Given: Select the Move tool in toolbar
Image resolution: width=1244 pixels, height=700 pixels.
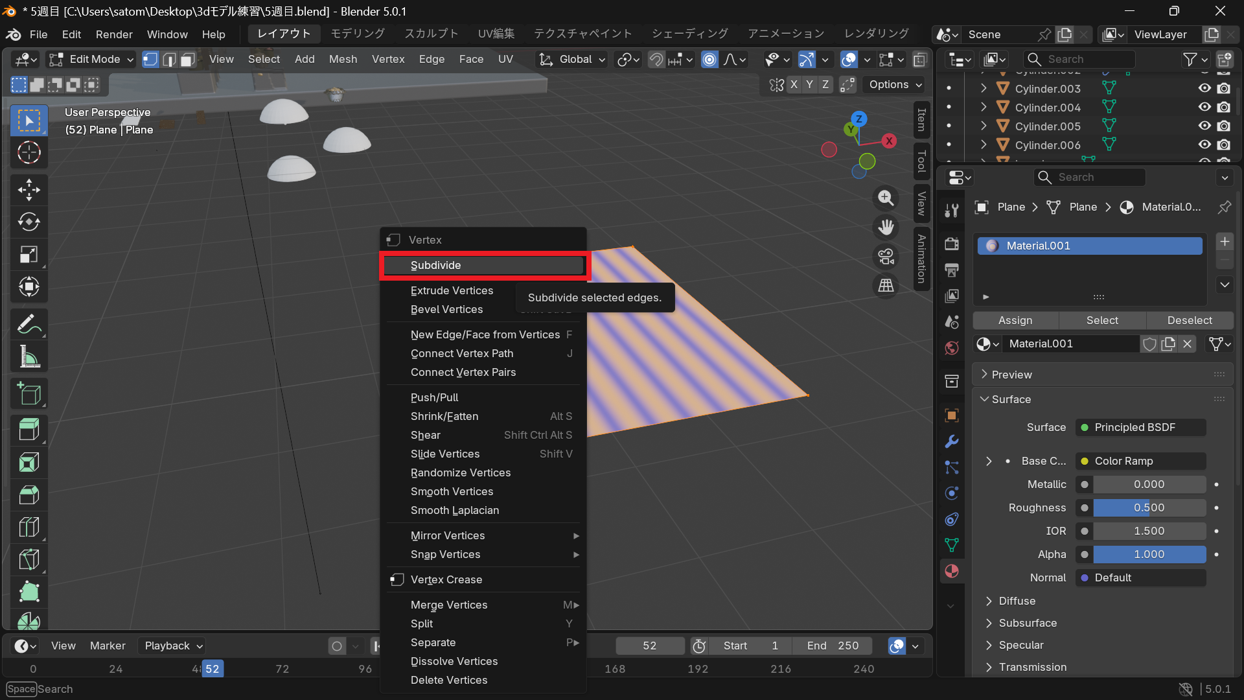Looking at the screenshot, I should pyautogui.click(x=29, y=190).
